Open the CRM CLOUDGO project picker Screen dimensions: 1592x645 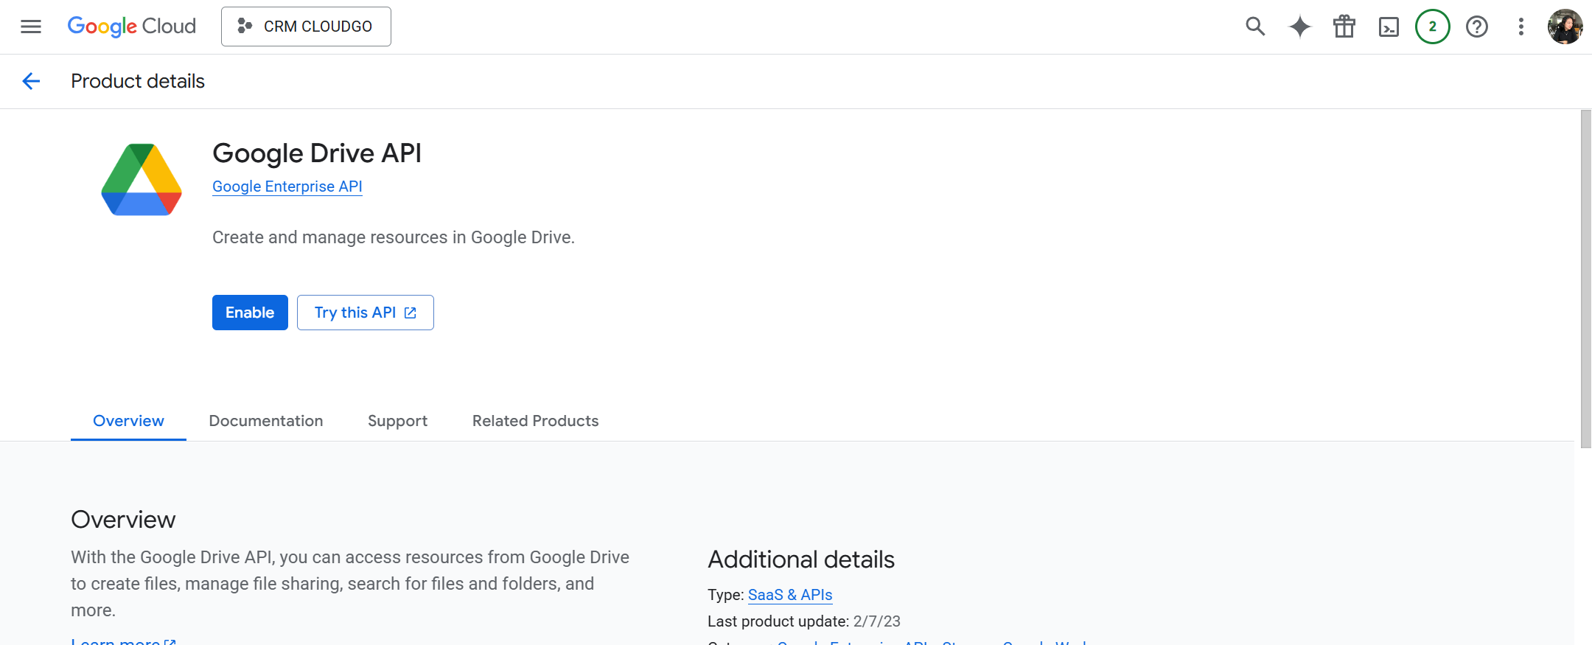coord(306,27)
